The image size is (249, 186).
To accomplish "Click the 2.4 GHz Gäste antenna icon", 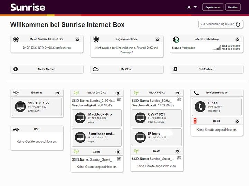I will tap(76, 152).
